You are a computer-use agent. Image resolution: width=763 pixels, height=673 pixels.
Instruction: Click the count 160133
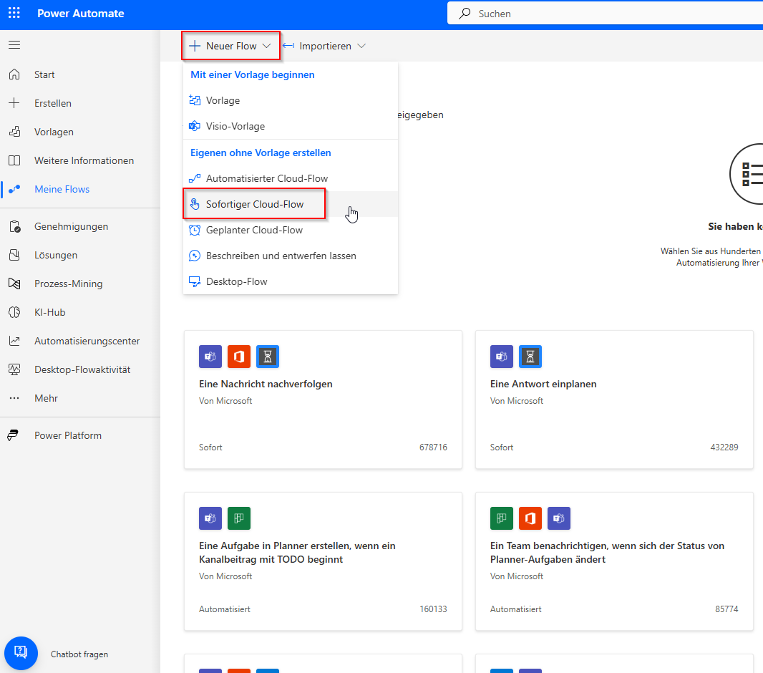(433, 609)
